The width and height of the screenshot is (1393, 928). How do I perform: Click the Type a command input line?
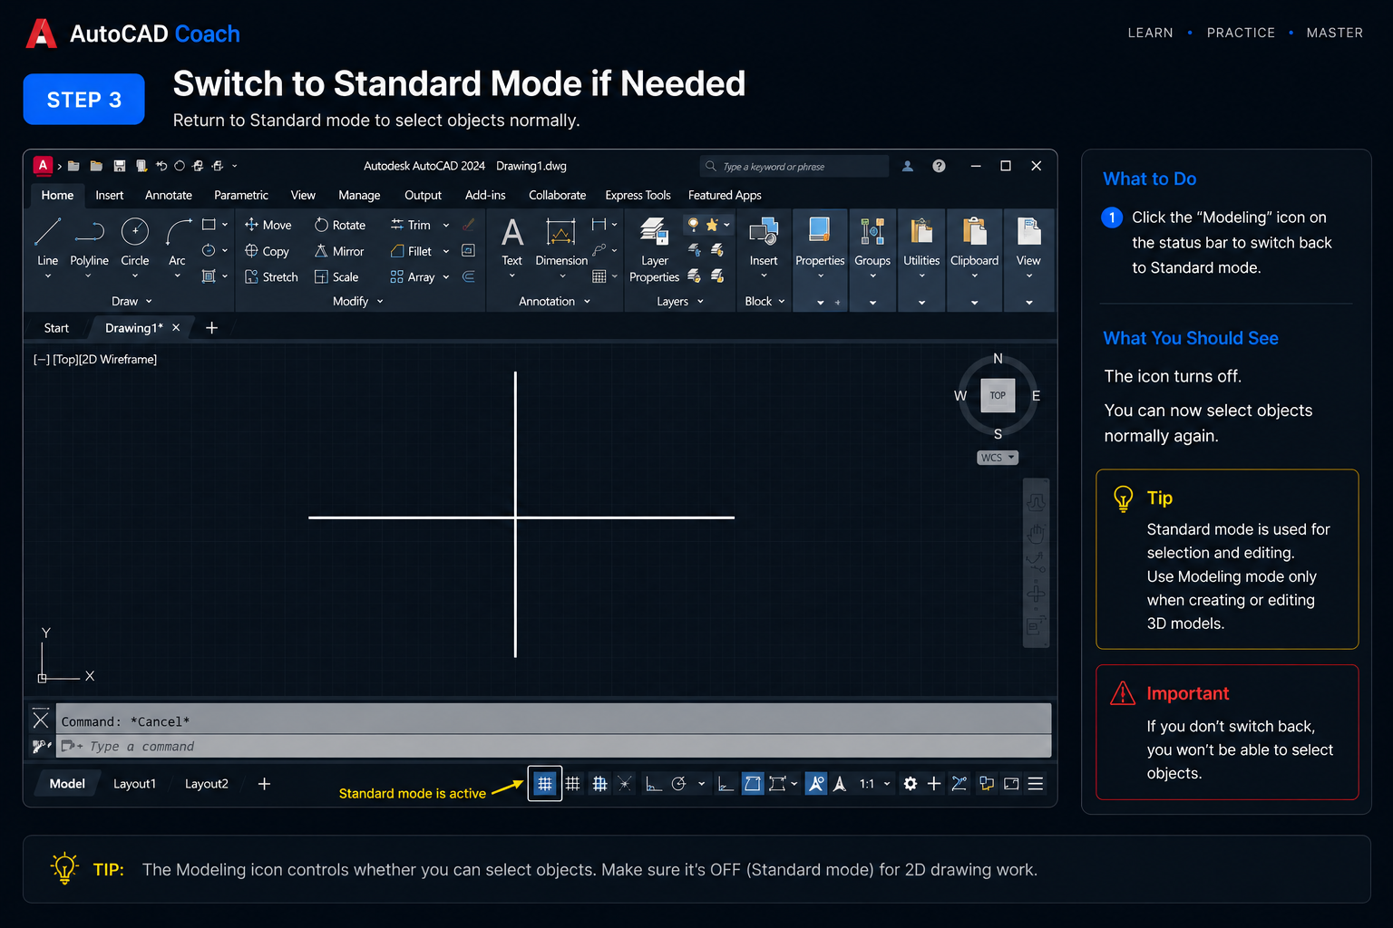[x=553, y=747]
